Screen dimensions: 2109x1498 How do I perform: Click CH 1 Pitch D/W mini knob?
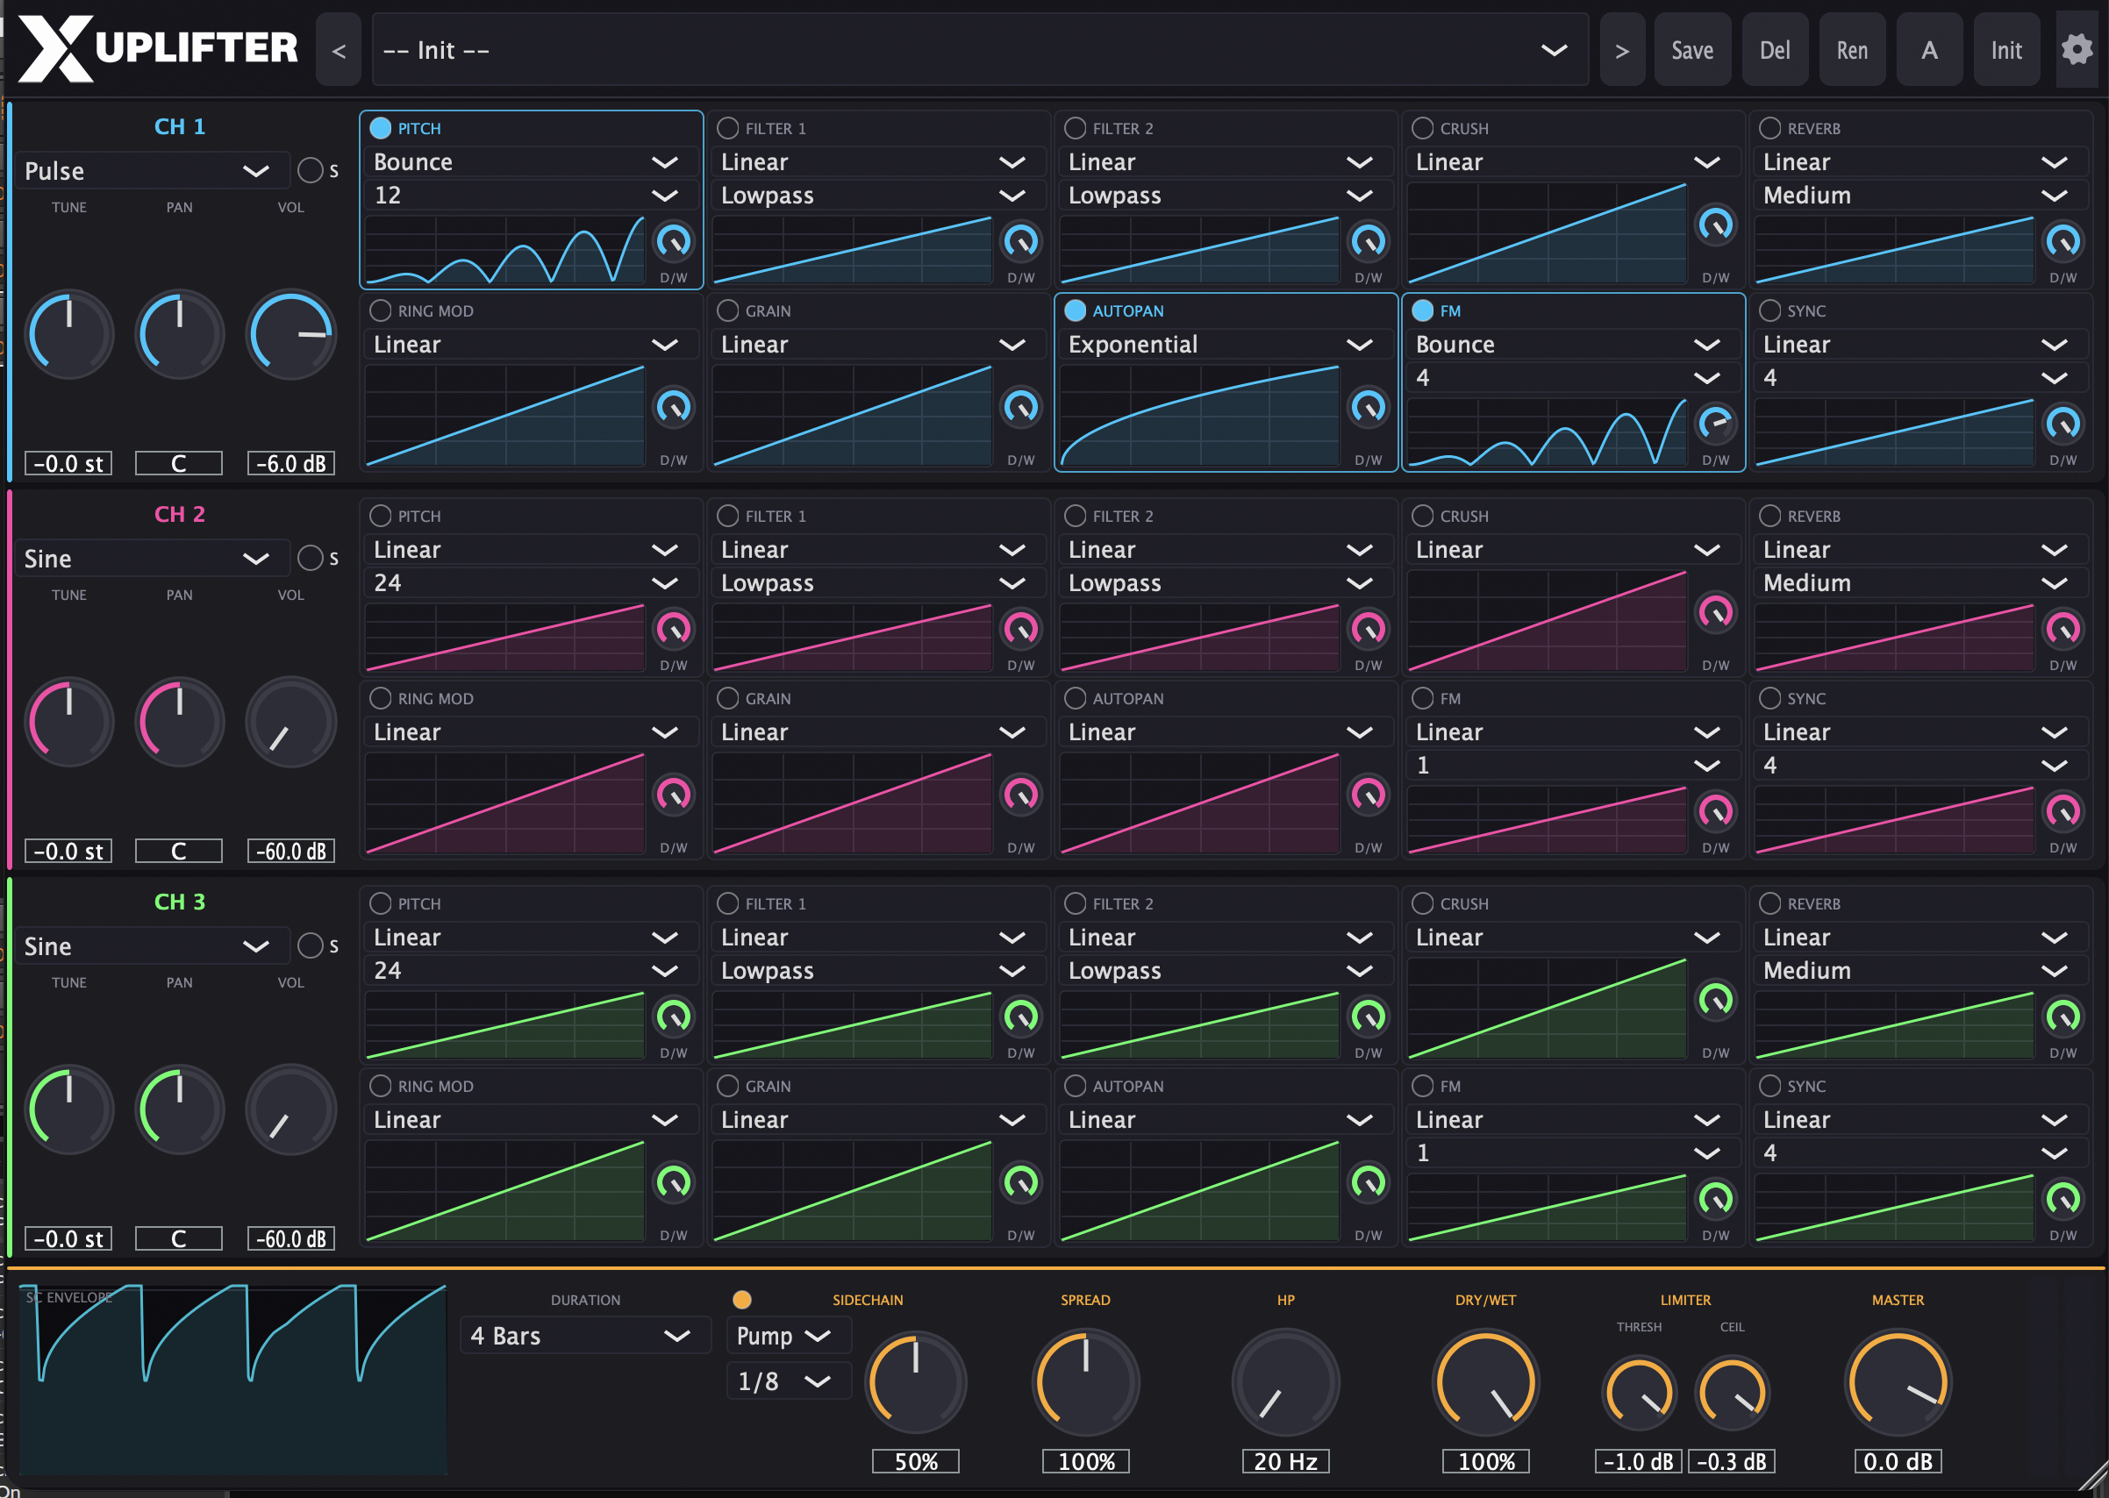(x=674, y=242)
